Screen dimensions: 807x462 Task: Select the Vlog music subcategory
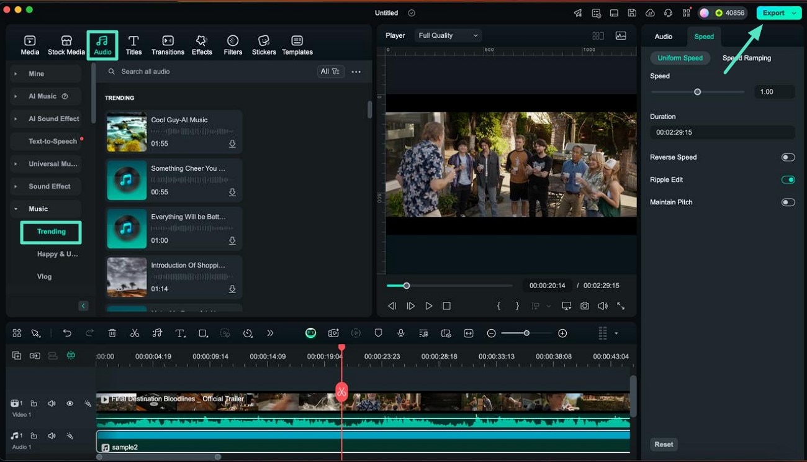44,277
